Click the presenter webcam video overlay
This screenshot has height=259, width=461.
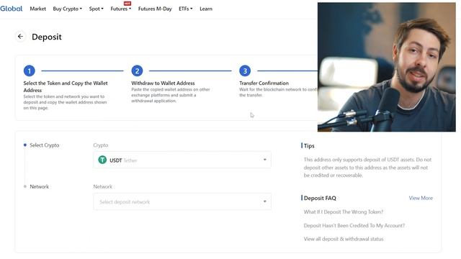387,67
